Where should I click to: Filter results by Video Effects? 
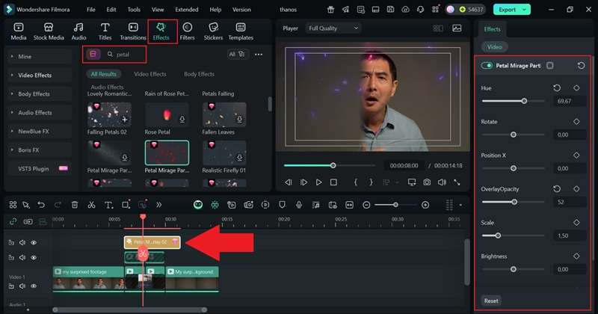[x=150, y=74]
